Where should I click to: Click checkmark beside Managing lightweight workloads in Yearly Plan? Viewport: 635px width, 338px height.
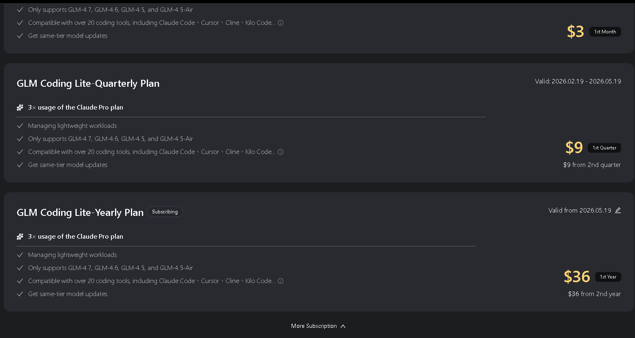tap(20, 255)
